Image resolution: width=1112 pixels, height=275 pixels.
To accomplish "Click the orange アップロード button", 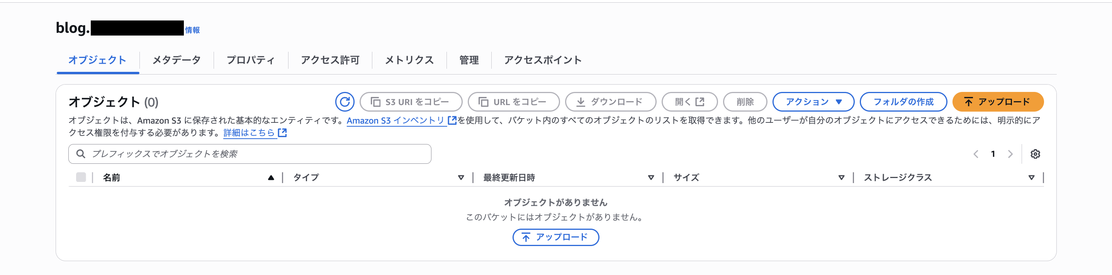I will (x=998, y=102).
